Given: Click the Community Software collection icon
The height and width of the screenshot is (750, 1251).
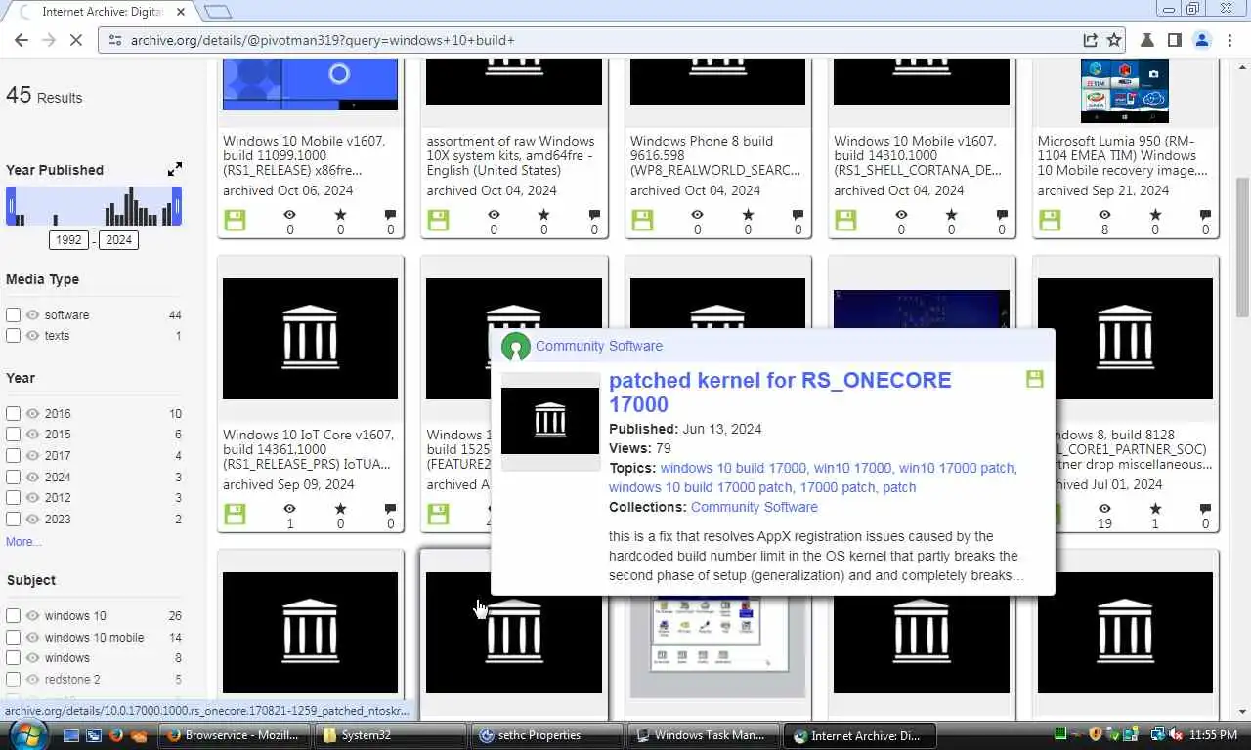Looking at the screenshot, I should tap(515, 346).
